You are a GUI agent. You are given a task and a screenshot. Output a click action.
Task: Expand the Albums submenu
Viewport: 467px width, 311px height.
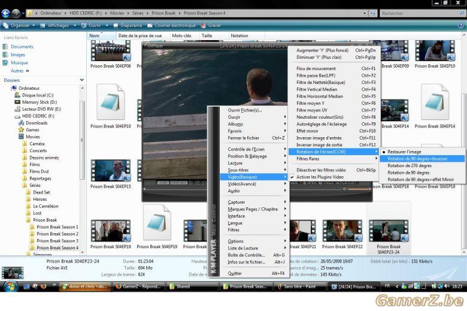(253, 124)
